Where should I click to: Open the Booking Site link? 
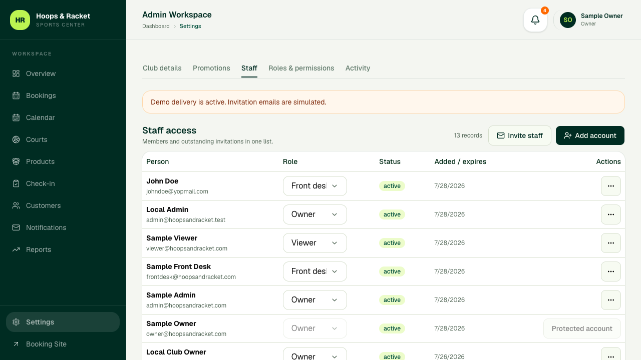(63, 344)
